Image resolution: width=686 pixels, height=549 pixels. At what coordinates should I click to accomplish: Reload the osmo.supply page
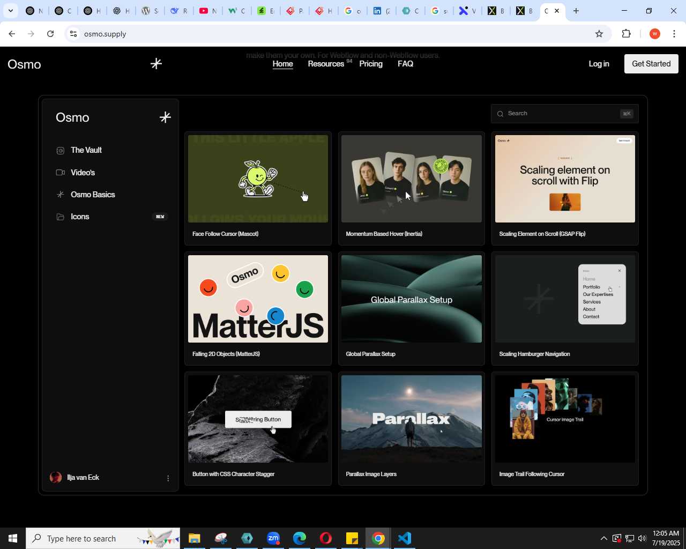50,34
